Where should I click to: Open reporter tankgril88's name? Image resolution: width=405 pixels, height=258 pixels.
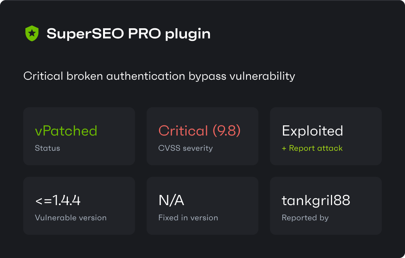[x=316, y=200]
